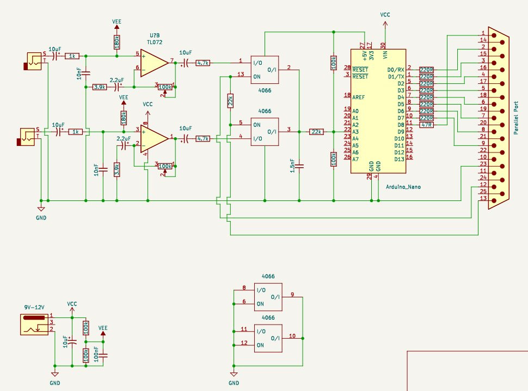Select the 100nF capacitor near VEE
This screenshot has height=391, width=528.
(x=103, y=356)
